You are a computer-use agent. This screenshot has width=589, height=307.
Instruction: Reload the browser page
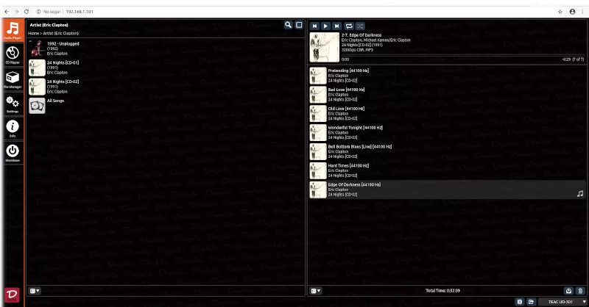tap(27, 12)
